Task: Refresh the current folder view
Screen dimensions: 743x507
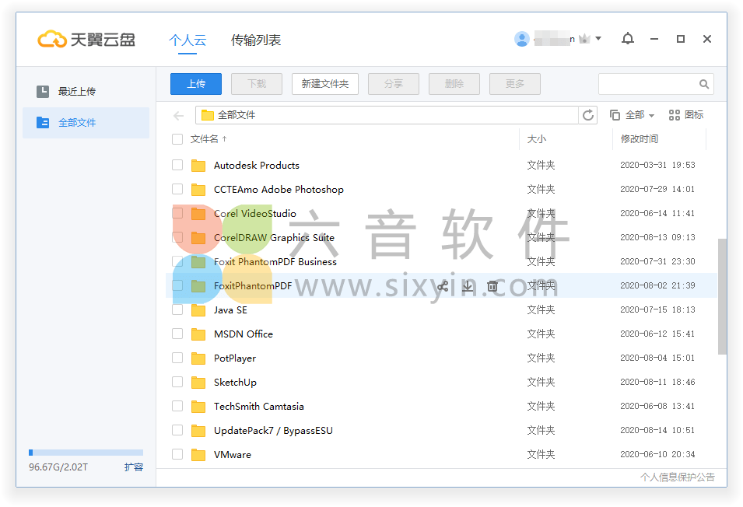Action: (589, 114)
